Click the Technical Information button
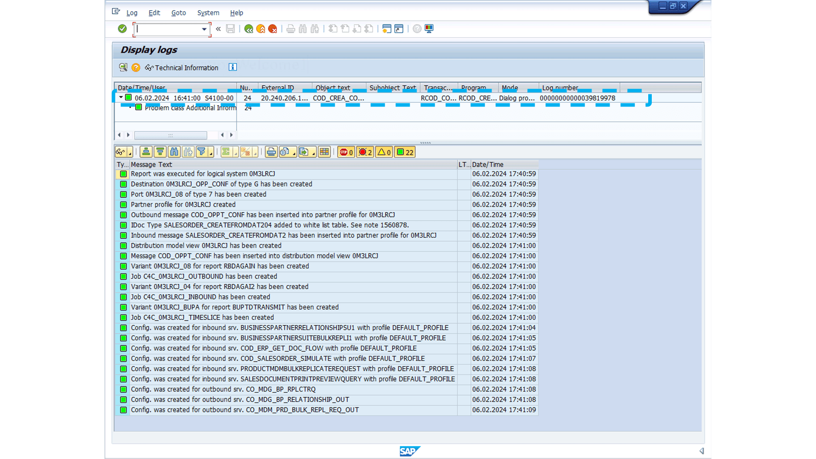 tap(182, 67)
